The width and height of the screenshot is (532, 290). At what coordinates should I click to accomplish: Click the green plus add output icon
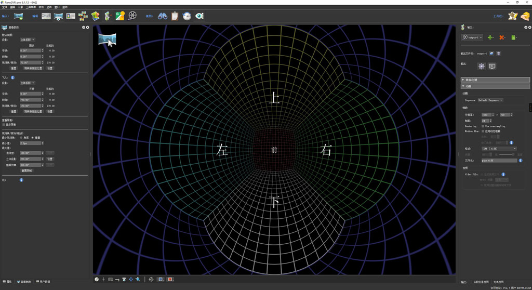[x=490, y=37]
